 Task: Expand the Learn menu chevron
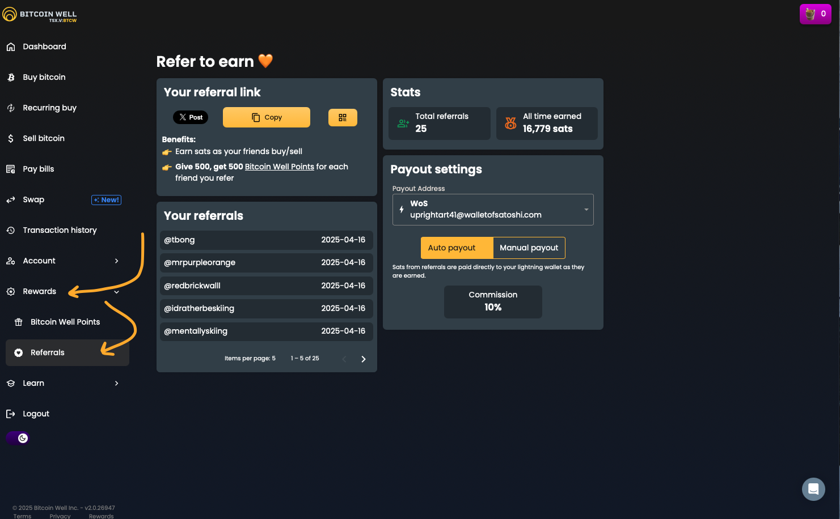pyautogui.click(x=116, y=384)
